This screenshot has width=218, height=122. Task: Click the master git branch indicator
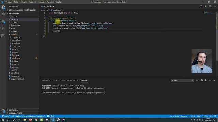point(6,116)
